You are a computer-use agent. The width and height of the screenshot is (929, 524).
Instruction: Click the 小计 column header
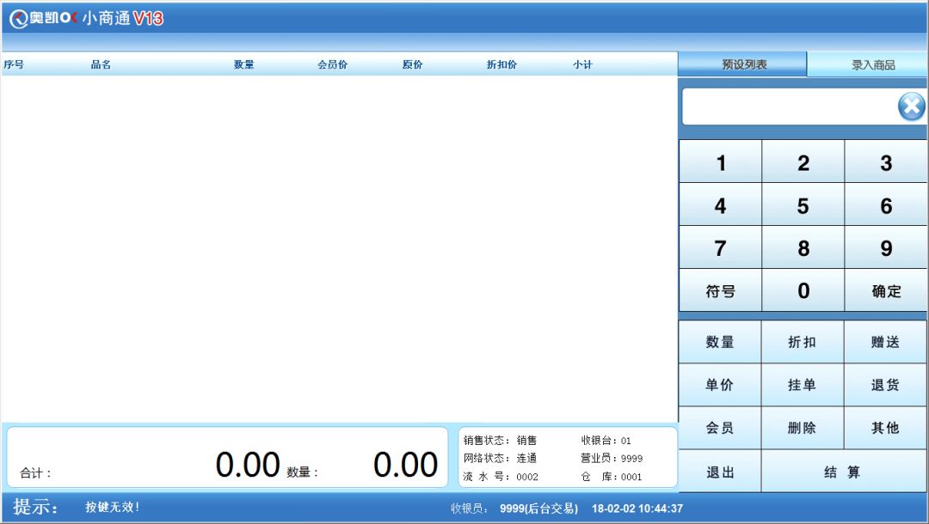click(582, 64)
